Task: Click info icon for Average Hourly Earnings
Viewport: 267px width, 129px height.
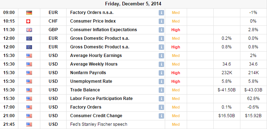Action: click(161, 56)
